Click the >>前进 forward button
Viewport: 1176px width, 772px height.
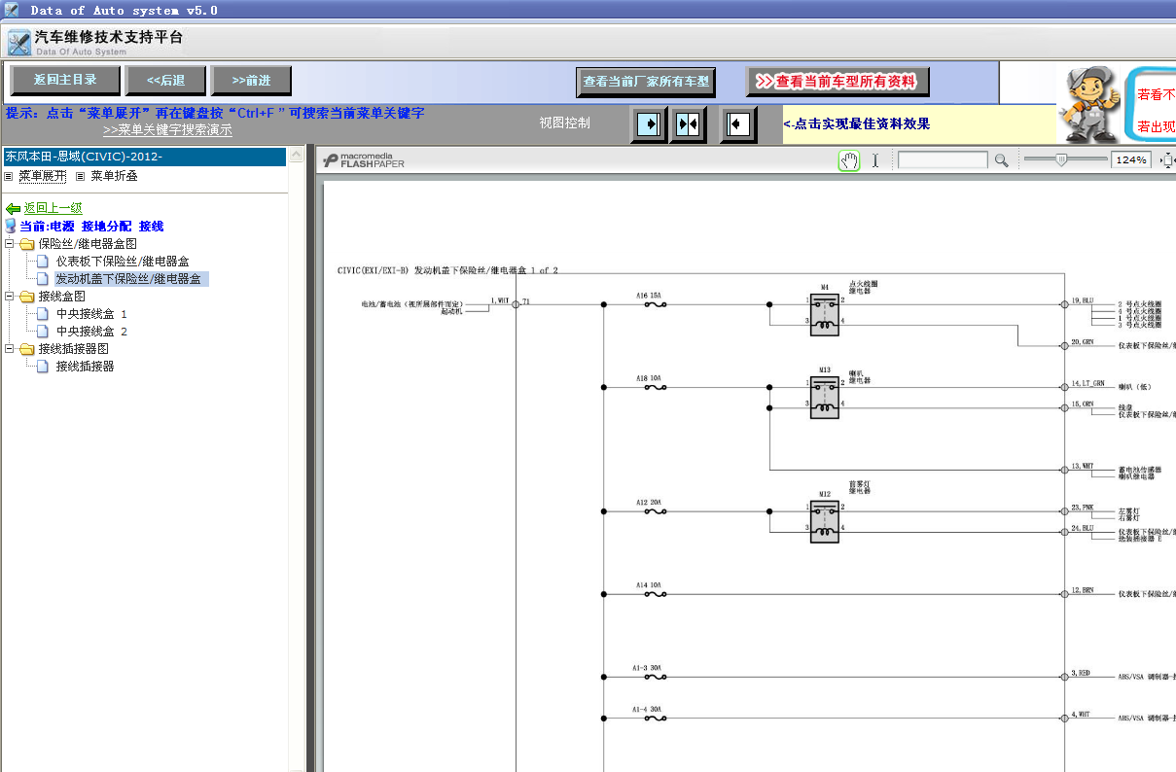click(x=251, y=80)
